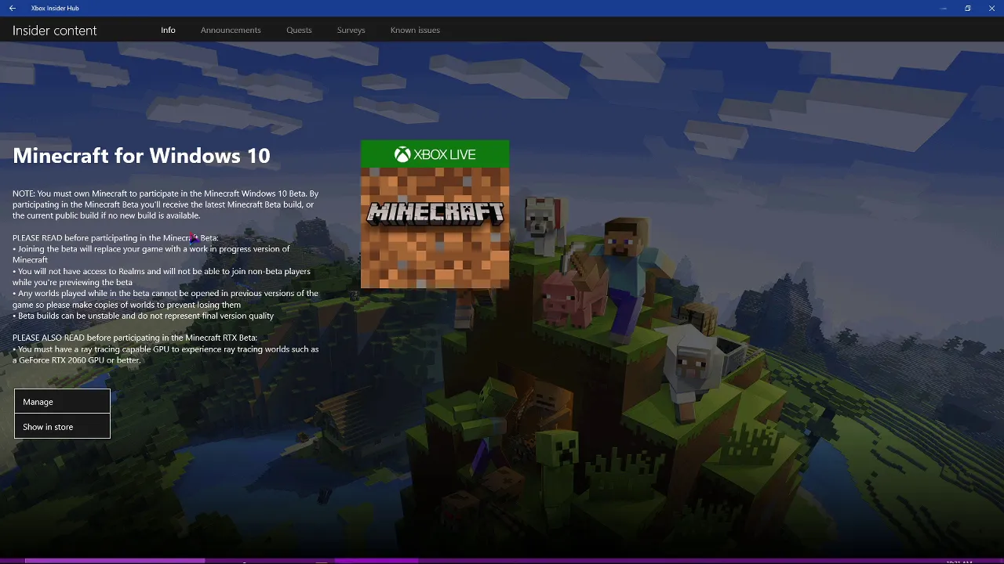Screen dimensions: 1004x564
Task: View the Known issues tab
Action: (x=415, y=30)
